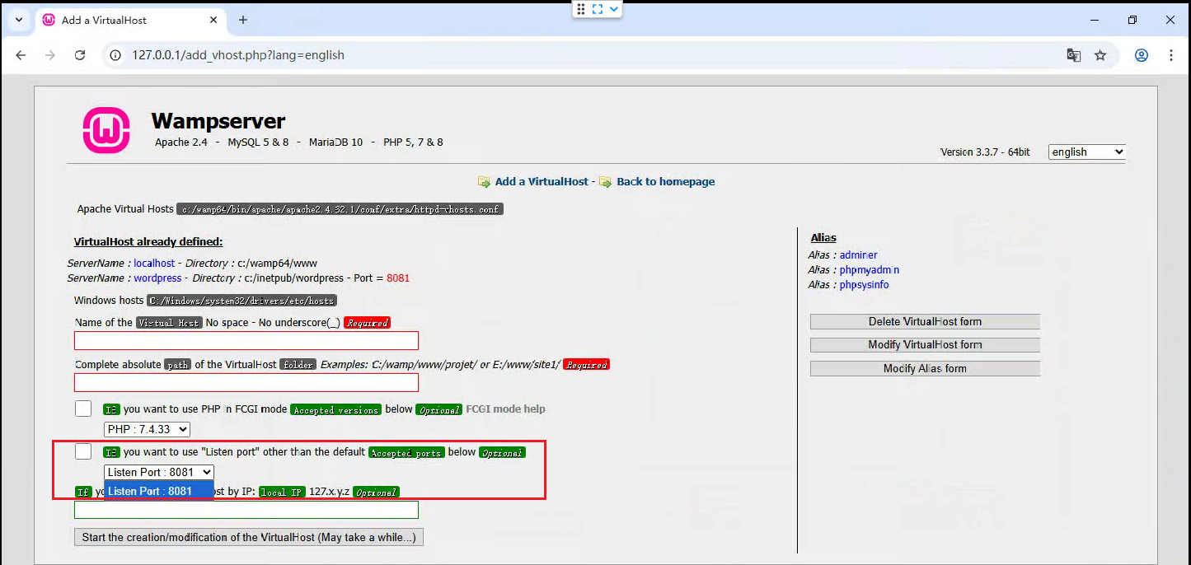Go back to the previous browser page
Viewport: 1191px width, 565px height.
tap(21, 55)
